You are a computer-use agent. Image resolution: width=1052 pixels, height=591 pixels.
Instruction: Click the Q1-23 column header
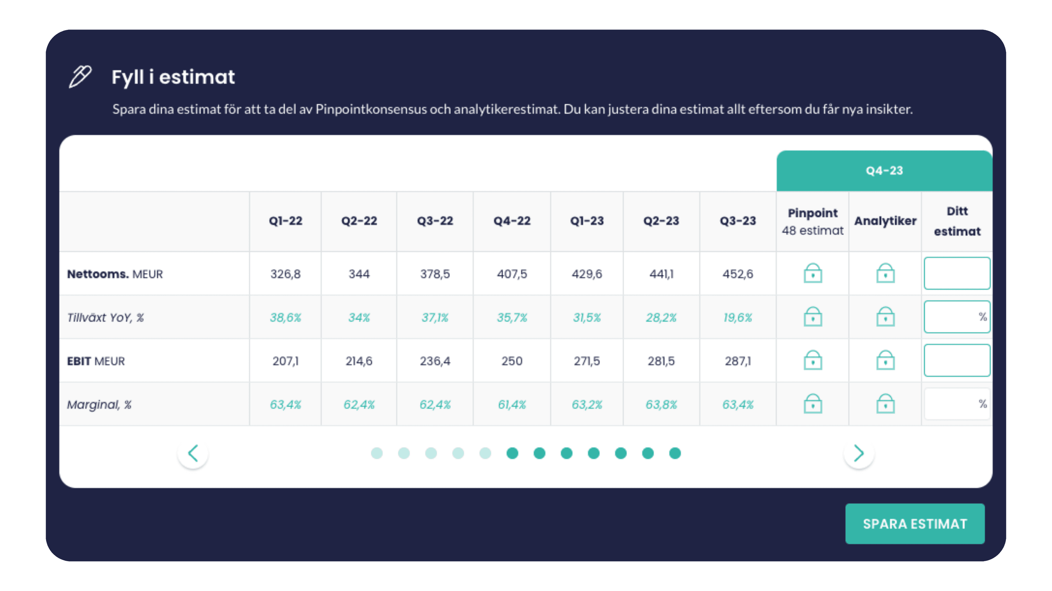coord(587,221)
